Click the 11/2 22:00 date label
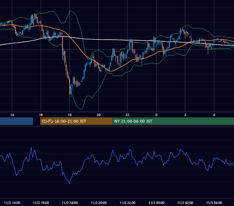Image resolution: width=234 pixels, height=206 pixels. (127, 203)
